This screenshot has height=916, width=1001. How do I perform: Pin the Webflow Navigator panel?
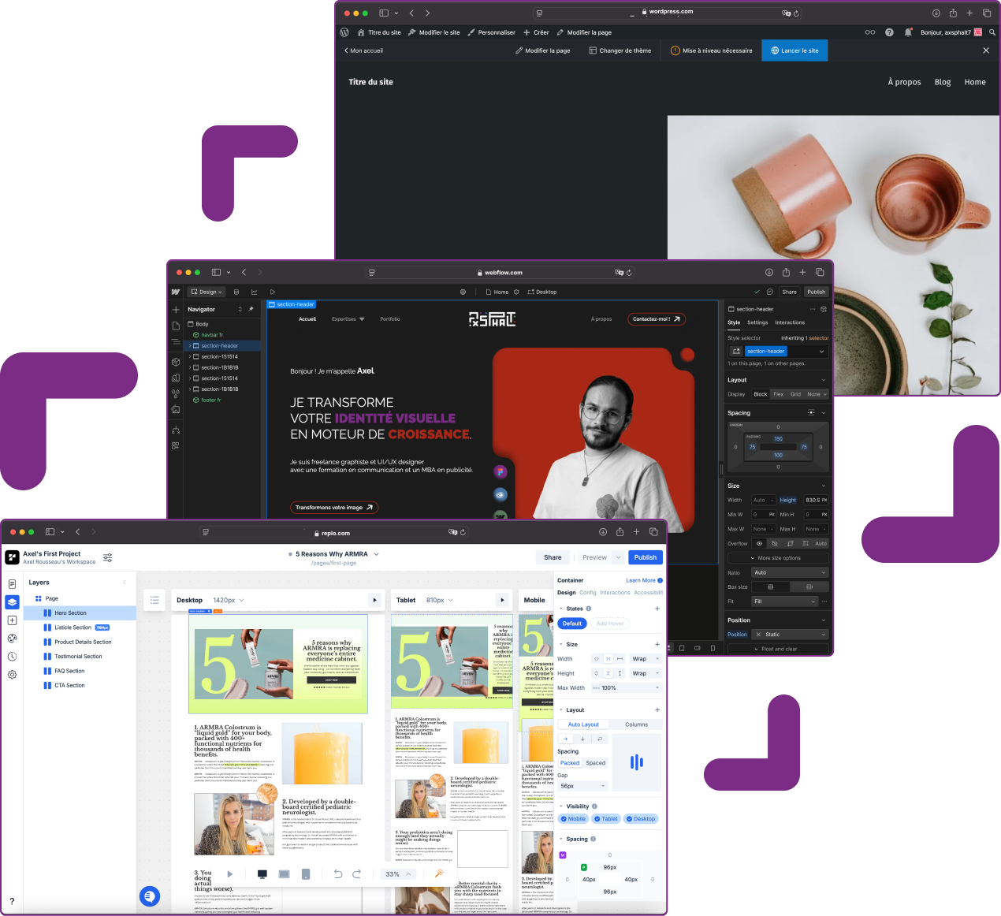tap(251, 309)
